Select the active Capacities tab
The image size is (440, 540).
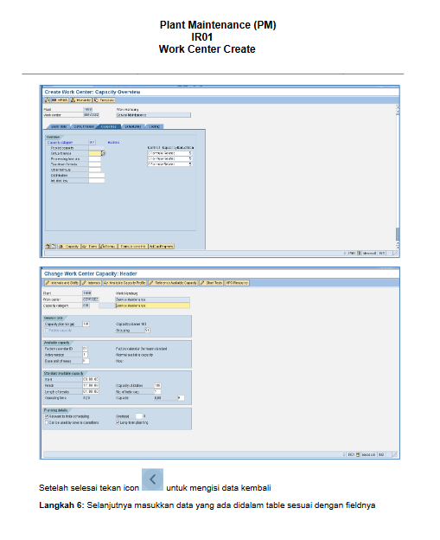click(109, 126)
